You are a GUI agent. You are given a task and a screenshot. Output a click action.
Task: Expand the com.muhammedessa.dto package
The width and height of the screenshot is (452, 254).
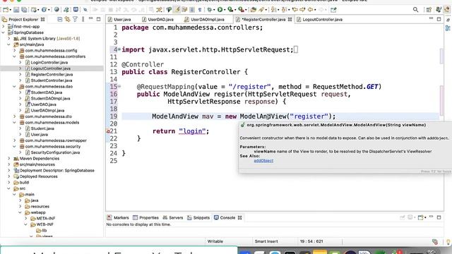(14, 116)
